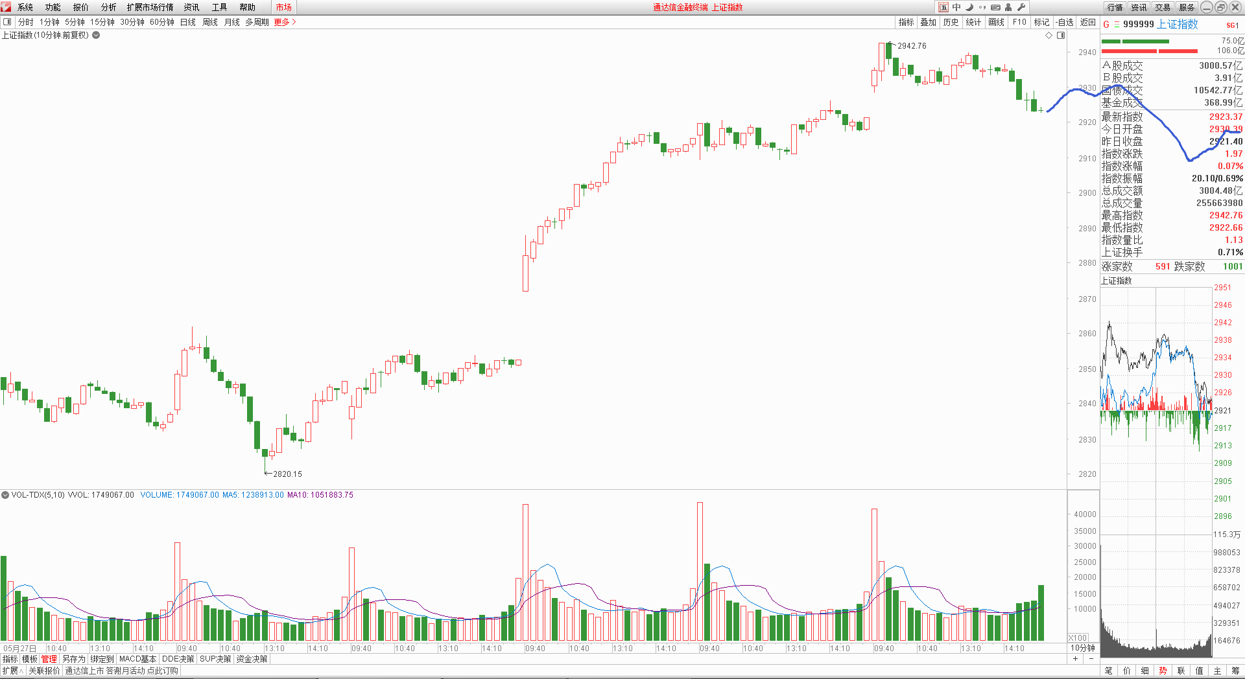
Task: Click the moon icon in the input toolbar
Action: click(x=969, y=7)
